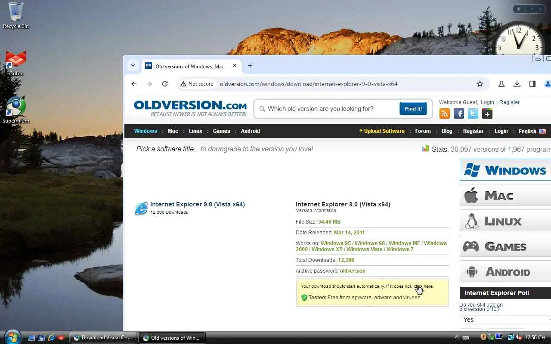Click the address bar URL
551x344 pixels.
point(309,84)
